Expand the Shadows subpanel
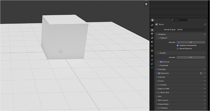The image size is (210, 111). coord(159,62)
